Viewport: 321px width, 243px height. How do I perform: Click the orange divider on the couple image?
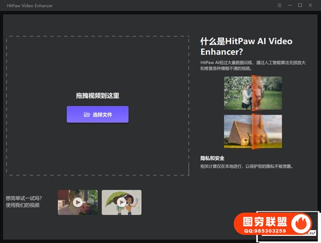tap(252, 92)
